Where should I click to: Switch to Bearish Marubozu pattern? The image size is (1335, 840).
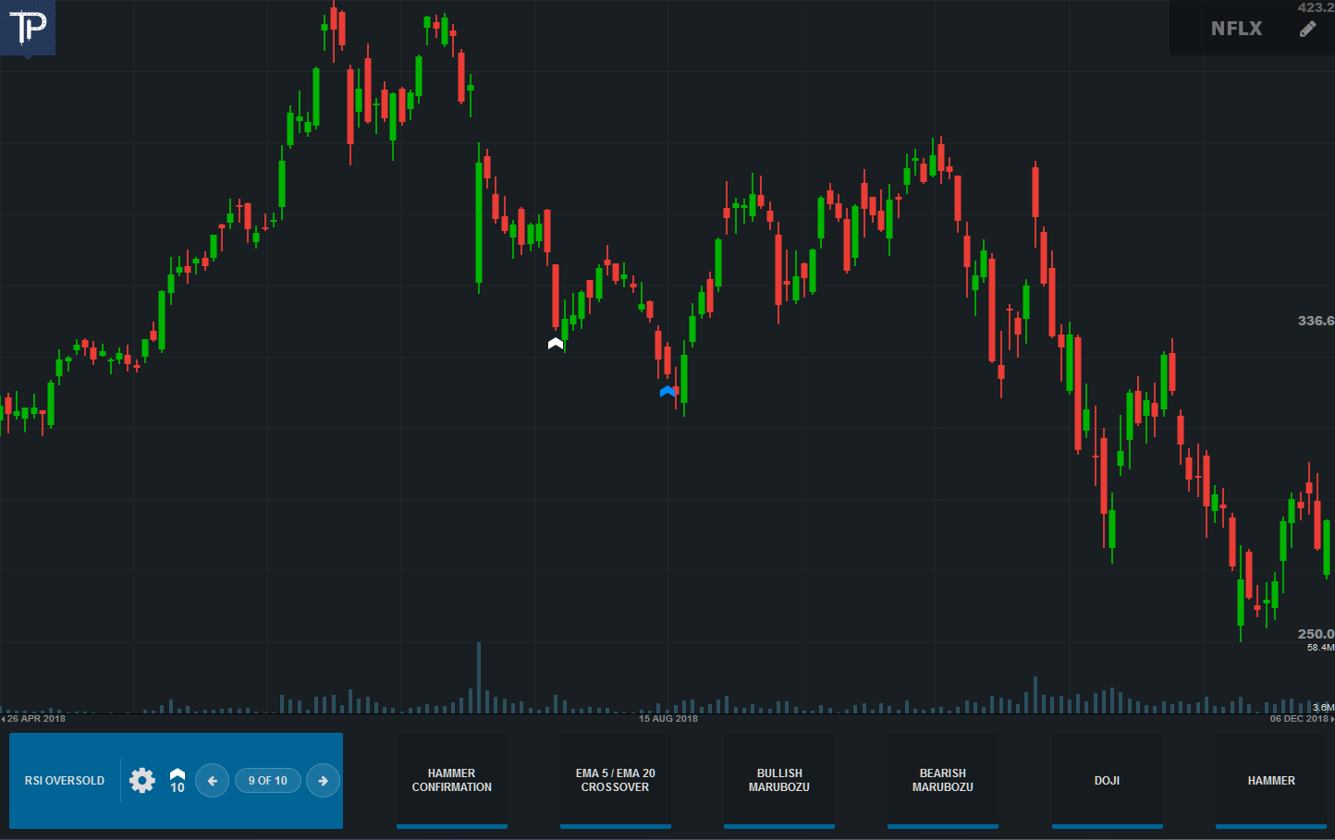(x=943, y=781)
